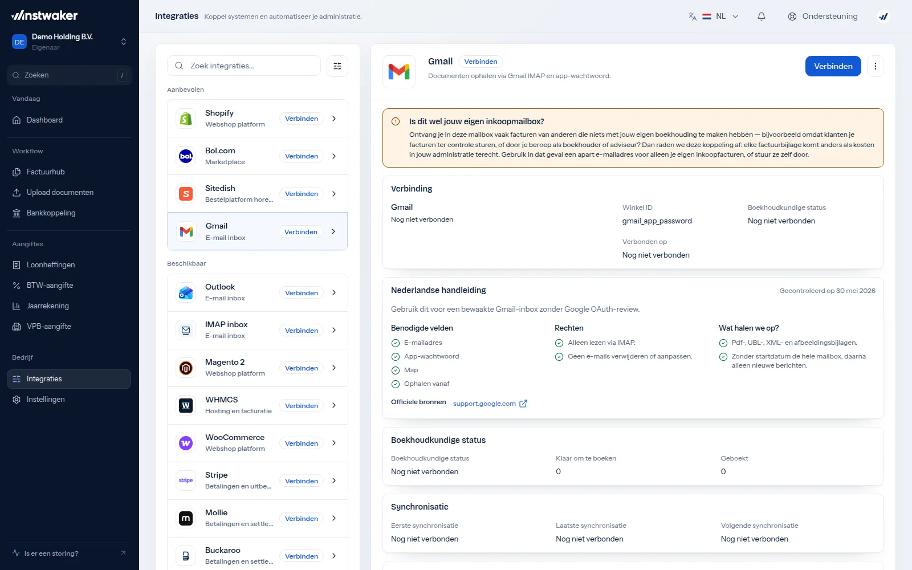Click the large Gmail logo in detail header
This screenshot has width=912, height=570.
399,72
